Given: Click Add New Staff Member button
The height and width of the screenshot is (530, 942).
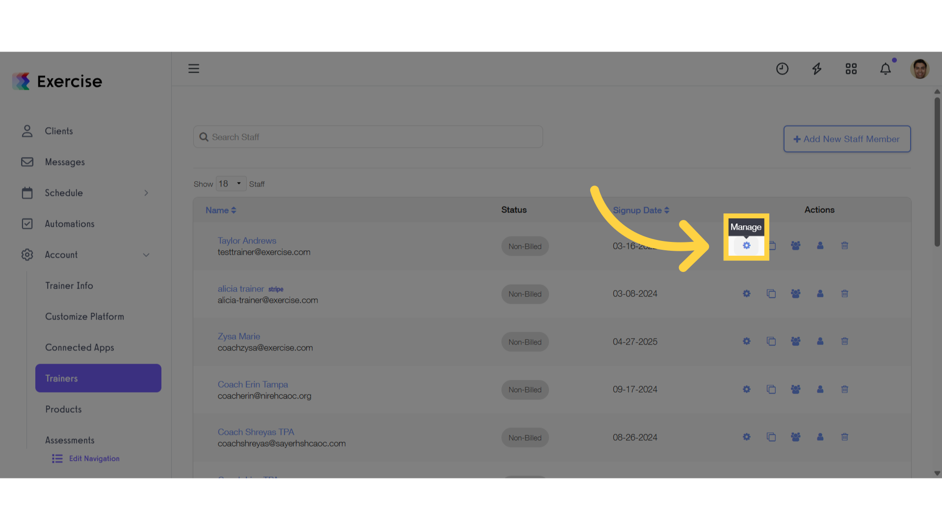Looking at the screenshot, I should [847, 139].
